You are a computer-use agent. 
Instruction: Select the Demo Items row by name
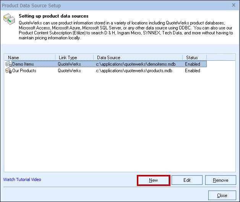coord(23,64)
